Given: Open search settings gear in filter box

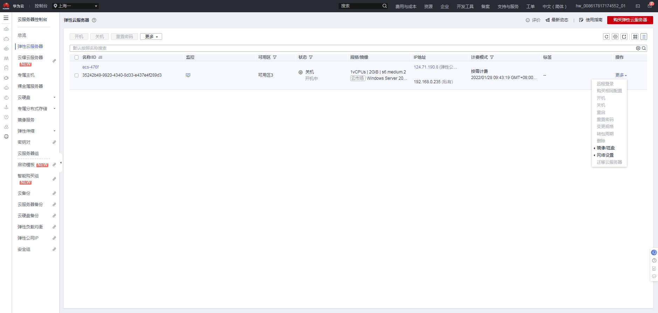Looking at the screenshot, I should 638,48.
